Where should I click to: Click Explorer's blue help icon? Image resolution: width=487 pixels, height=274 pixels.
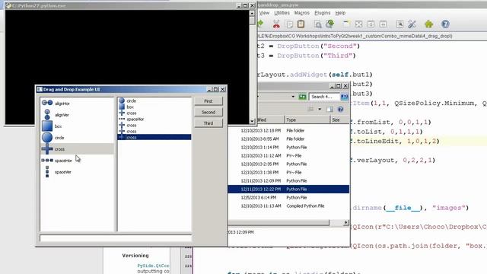point(340,109)
